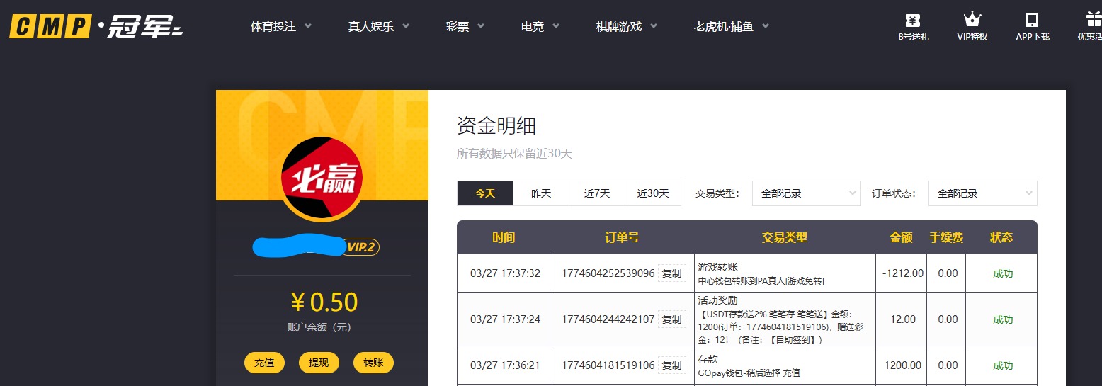Click the 活动奖励 transaction description

(x=780, y=319)
